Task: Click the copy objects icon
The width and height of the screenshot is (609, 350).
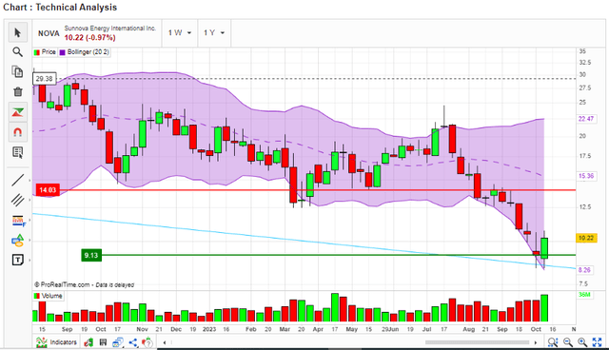Action: click(x=17, y=71)
